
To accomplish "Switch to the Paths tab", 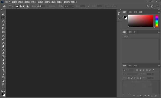I will 136,65.
